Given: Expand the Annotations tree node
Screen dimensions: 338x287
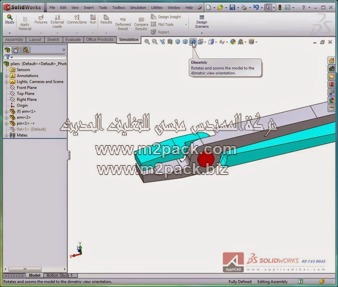Looking at the screenshot, I should tap(6, 76).
